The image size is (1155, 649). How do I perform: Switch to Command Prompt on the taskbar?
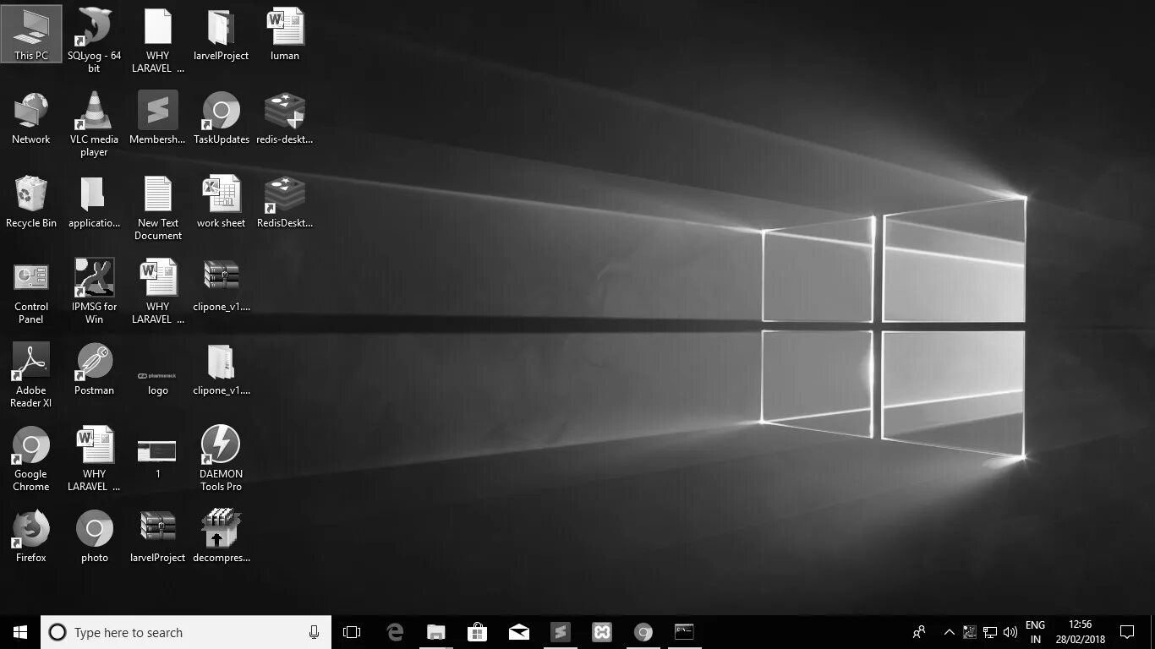(x=684, y=632)
